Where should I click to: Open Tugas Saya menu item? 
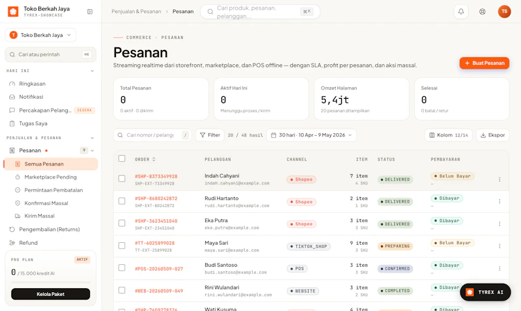pos(51,123)
